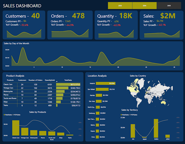Toggle TotalSales legend in Sales by Territory

click(x=125, y=115)
